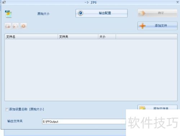Click the app icon in title bar
The height and width of the screenshot is (136, 180).
click(4, 2)
